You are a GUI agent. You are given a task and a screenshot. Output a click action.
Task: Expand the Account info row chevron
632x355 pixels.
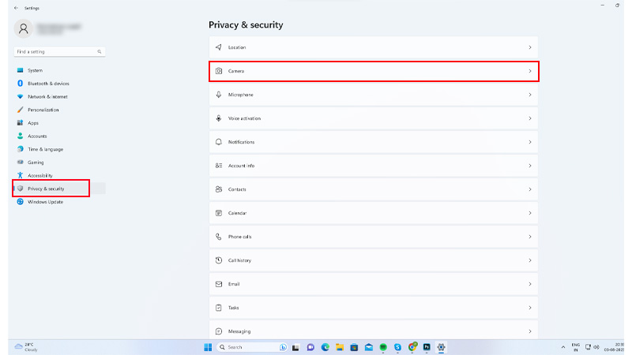coord(530,166)
